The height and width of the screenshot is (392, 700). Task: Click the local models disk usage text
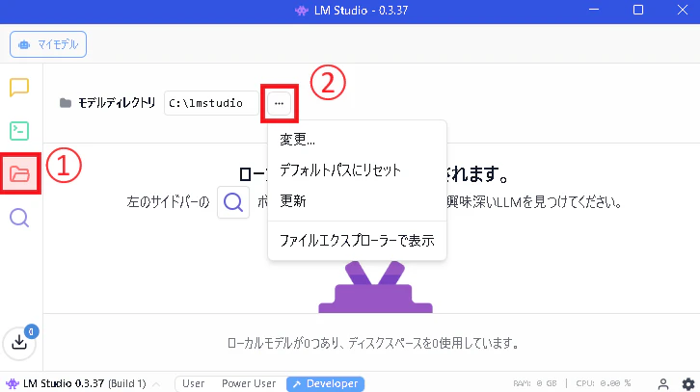[x=373, y=343]
